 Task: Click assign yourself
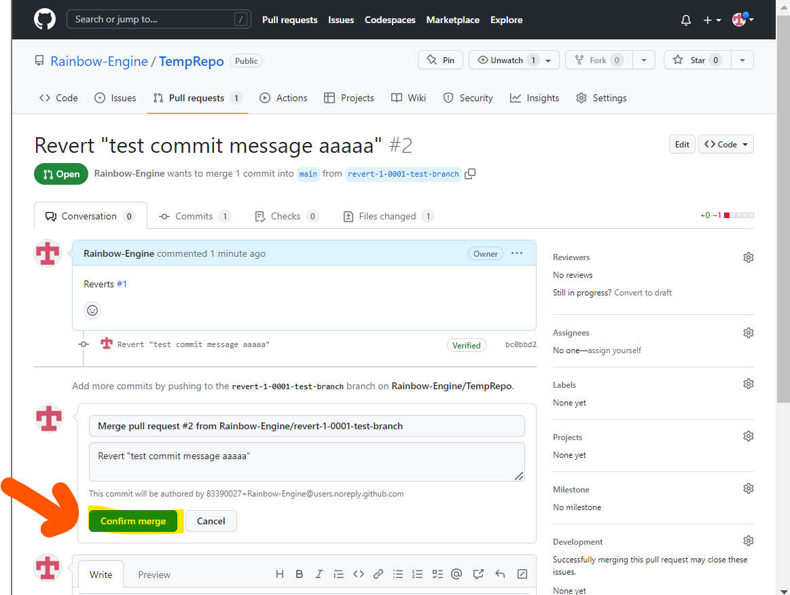(x=614, y=350)
